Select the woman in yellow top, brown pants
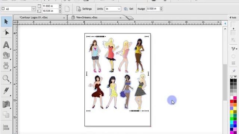Image resolution: width=239 pixels, height=134 pixels. 139,55
